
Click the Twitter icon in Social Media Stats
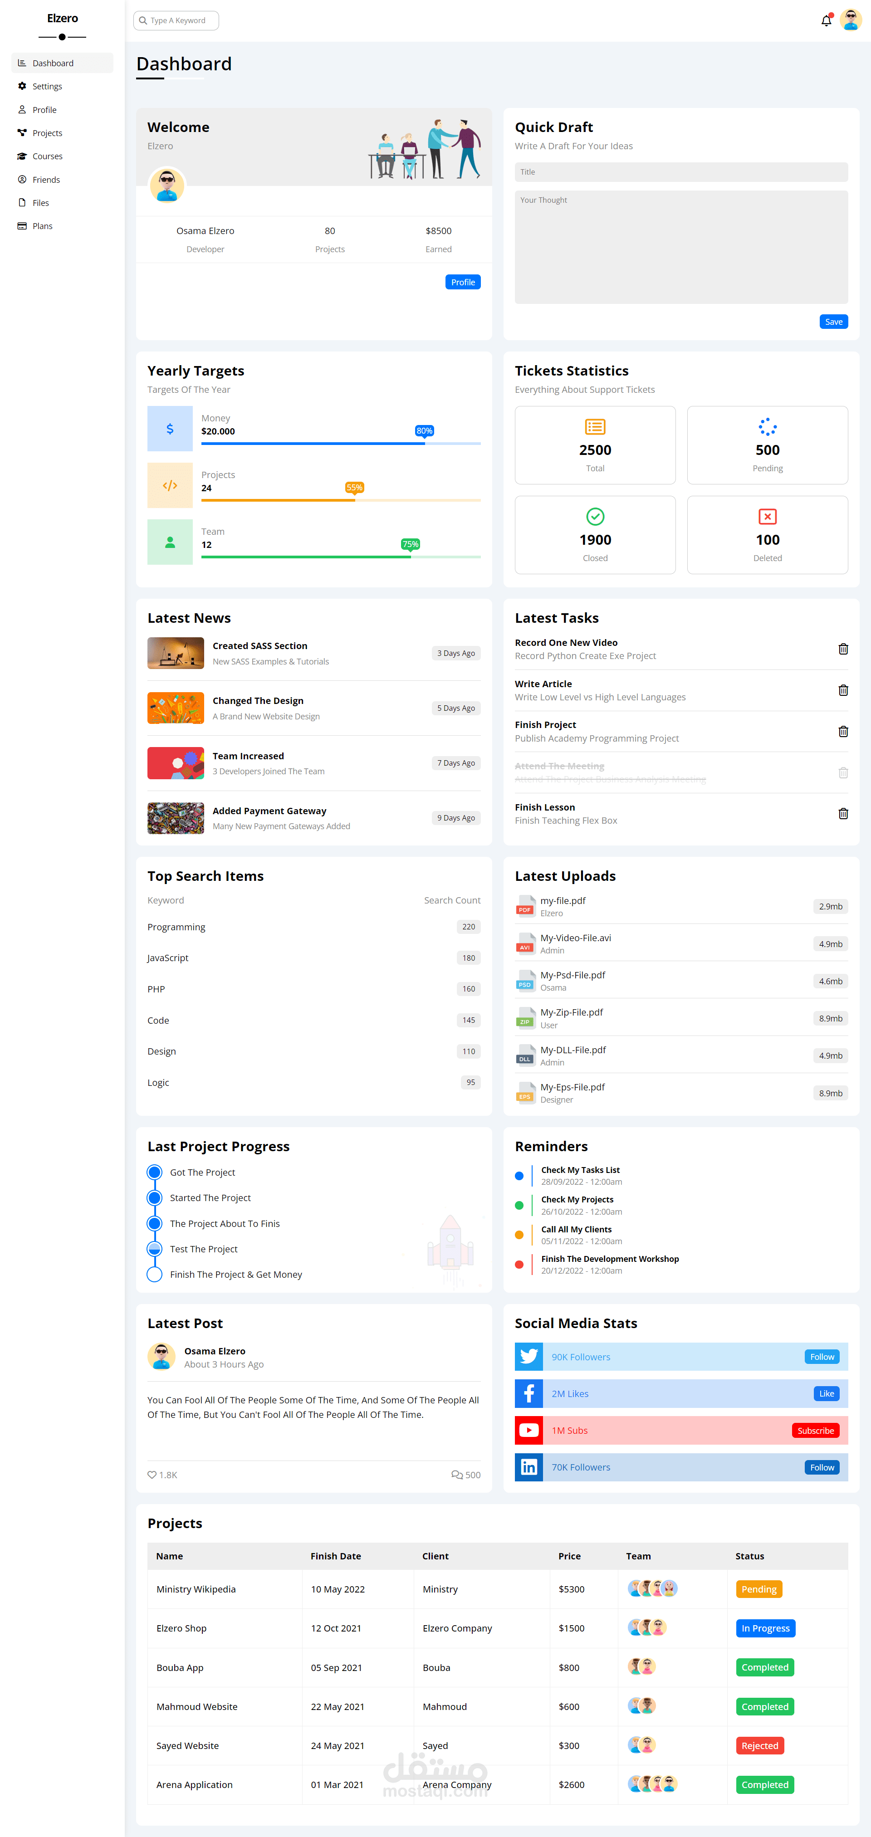coord(528,1356)
